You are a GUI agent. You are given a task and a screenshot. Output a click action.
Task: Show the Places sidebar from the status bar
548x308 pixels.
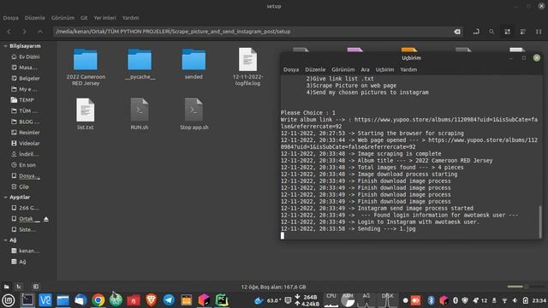(7, 287)
